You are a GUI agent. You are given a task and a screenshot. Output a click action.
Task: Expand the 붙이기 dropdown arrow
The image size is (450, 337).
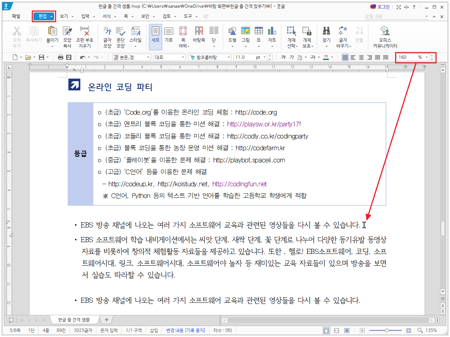tap(52, 46)
